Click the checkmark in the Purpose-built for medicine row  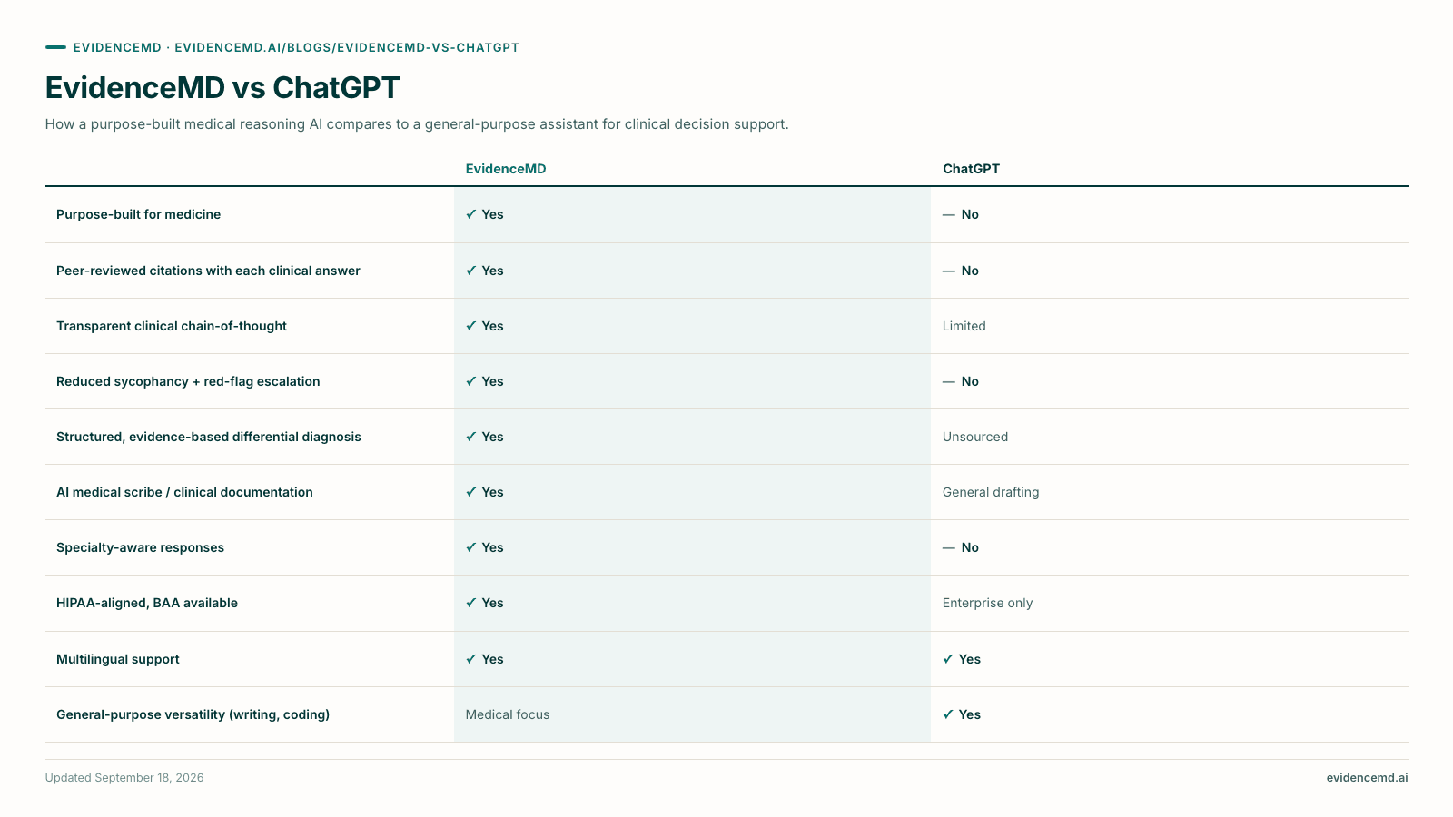470,214
